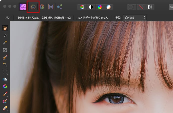Switch to the Photo Persona
Image resolution: width=173 pixels, height=113 pixels.
pyautogui.click(x=23, y=7)
